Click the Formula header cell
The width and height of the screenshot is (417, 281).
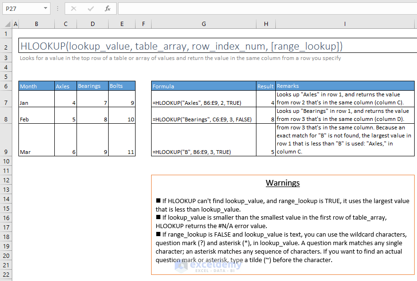204,86
